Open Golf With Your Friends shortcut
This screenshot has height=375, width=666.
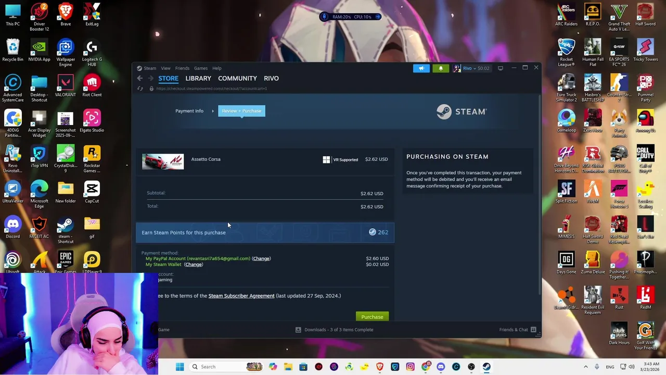pyautogui.click(x=646, y=335)
